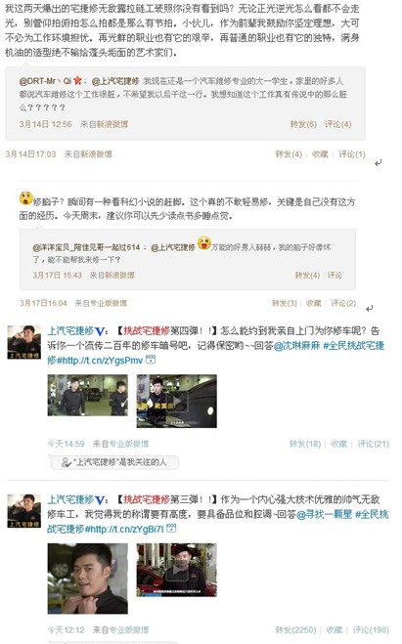
Task: Open the two-mechanics photo thumbnail
Action: 88,395
